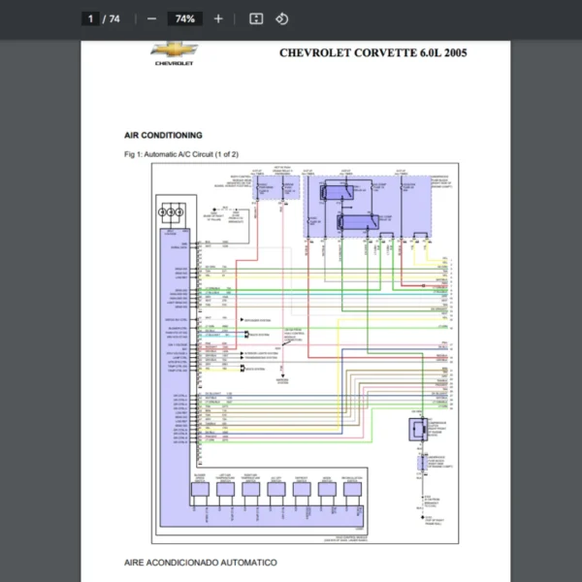Click the Chevrolet Corvette 6.0L 2005 title

click(x=372, y=52)
